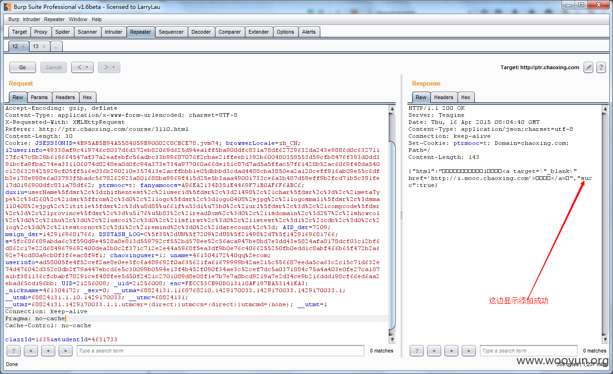This screenshot has height=374, width=613.
Task: Go to next match in response search
Action: pyautogui.click(x=469, y=351)
